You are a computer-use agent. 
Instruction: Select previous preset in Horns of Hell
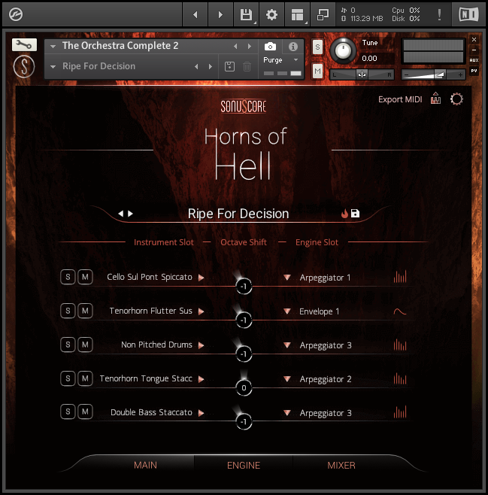[x=120, y=214]
